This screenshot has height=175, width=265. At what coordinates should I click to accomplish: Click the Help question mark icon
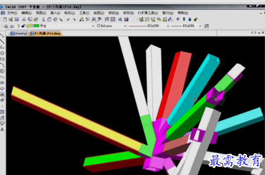(x=126, y=19)
